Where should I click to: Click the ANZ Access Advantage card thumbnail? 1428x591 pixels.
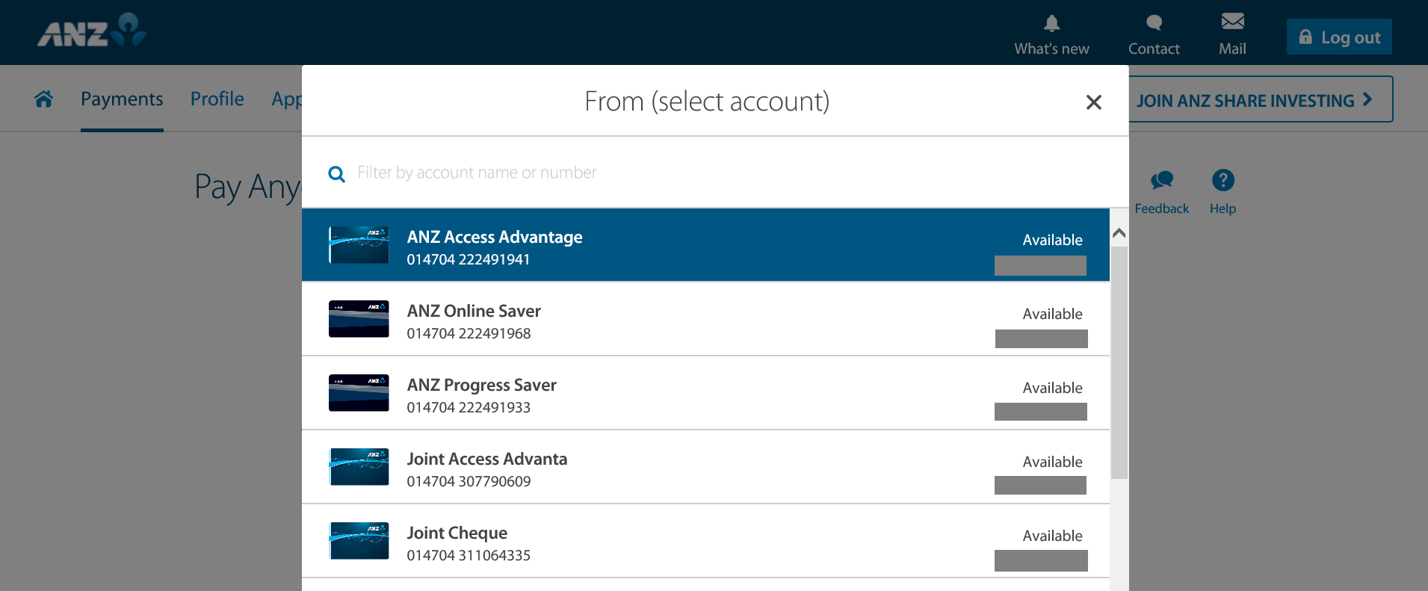coord(359,245)
